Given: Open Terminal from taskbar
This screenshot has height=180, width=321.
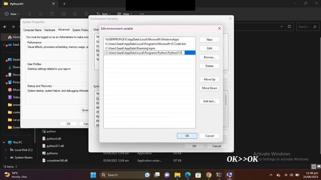Looking at the screenshot, I should coord(219,175).
